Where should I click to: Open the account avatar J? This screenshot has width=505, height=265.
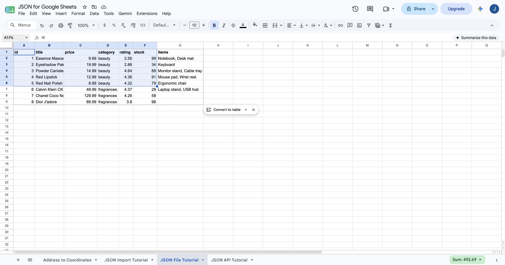(x=494, y=9)
